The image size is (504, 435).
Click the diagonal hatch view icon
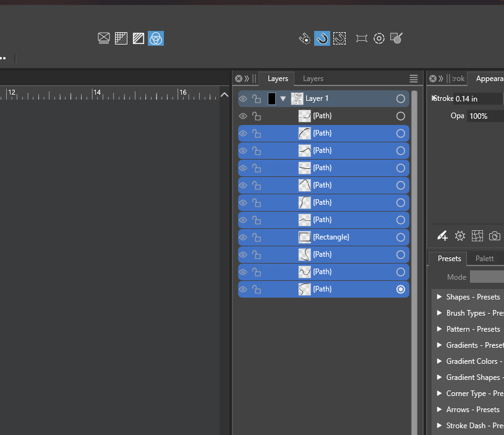click(139, 38)
